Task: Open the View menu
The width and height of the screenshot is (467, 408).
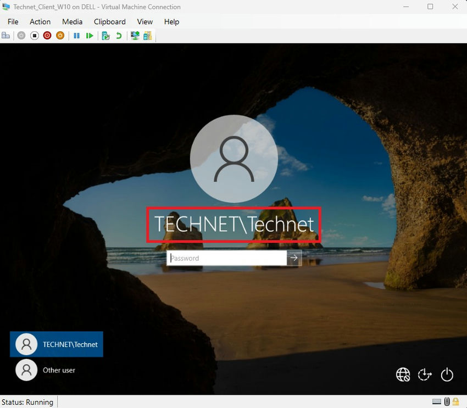Action: tap(144, 21)
